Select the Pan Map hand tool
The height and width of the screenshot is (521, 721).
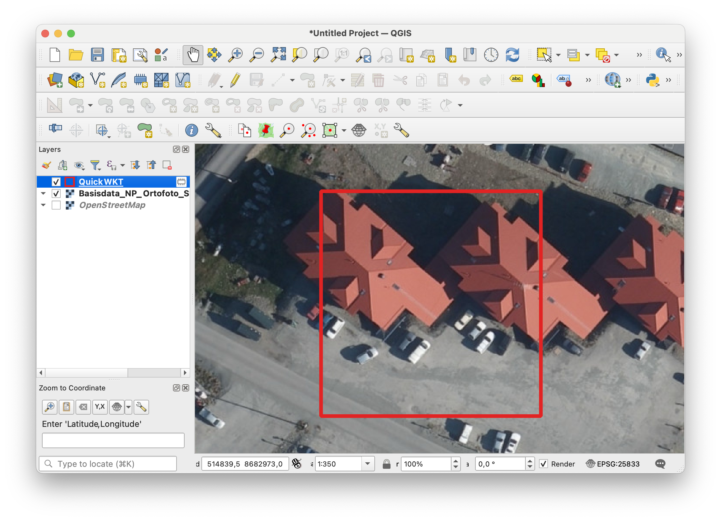(193, 55)
